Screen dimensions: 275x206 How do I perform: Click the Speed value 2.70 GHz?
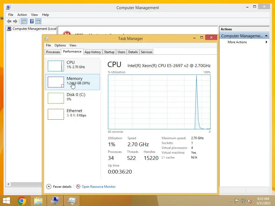138,144
